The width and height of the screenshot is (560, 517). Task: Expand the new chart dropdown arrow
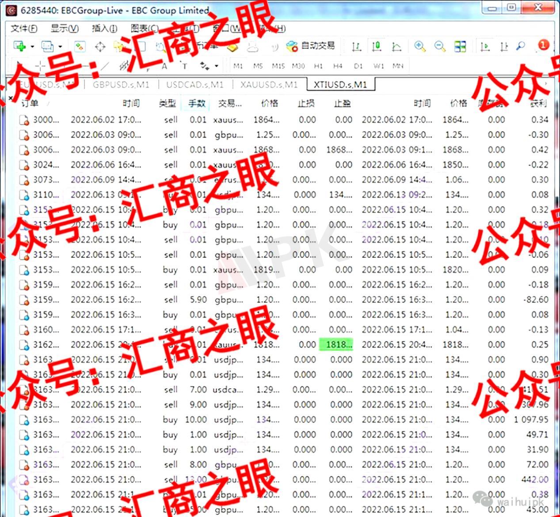pyautogui.click(x=32, y=46)
